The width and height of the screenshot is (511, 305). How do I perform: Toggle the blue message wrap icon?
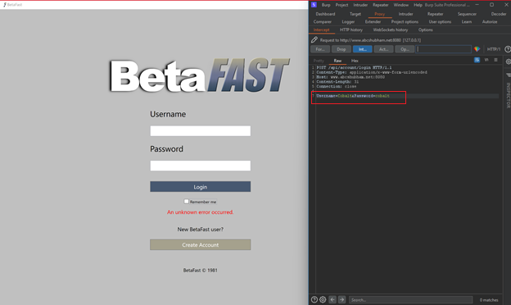point(477,60)
